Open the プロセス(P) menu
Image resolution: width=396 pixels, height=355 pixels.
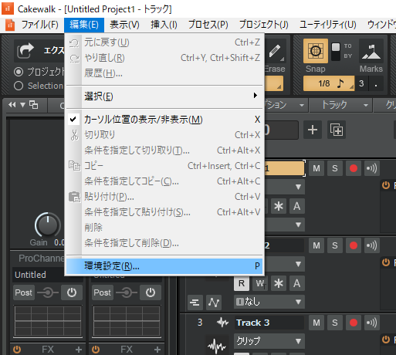208,25
